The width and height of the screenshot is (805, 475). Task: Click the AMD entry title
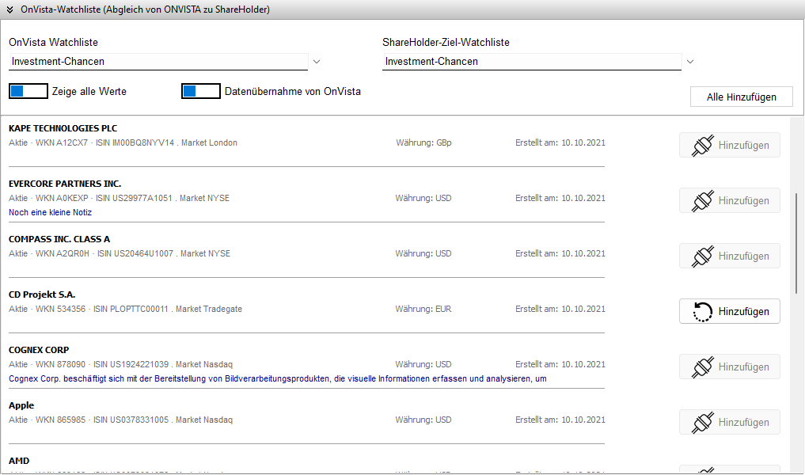pyautogui.click(x=19, y=461)
